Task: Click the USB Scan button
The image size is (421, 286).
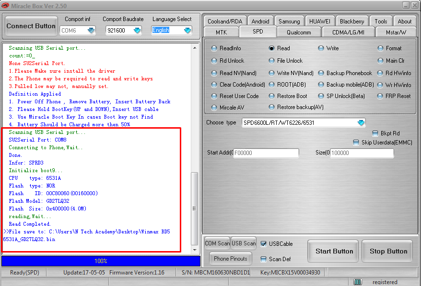Action: (244, 243)
